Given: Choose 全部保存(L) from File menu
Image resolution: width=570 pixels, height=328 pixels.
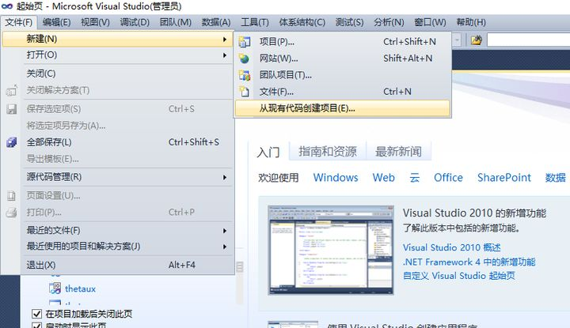Looking at the screenshot, I should (x=117, y=142).
